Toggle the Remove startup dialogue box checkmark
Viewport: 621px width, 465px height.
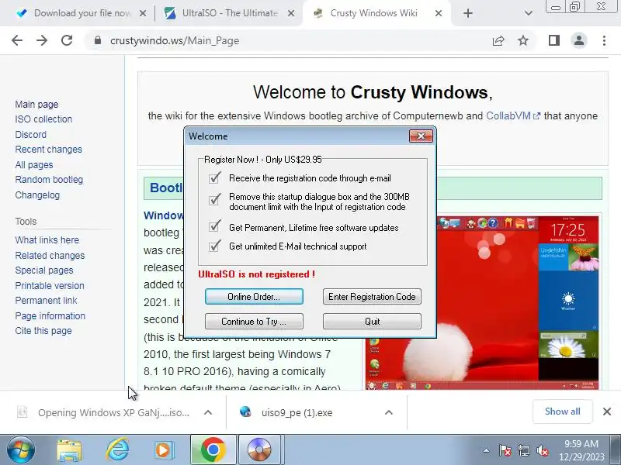pyautogui.click(x=214, y=199)
